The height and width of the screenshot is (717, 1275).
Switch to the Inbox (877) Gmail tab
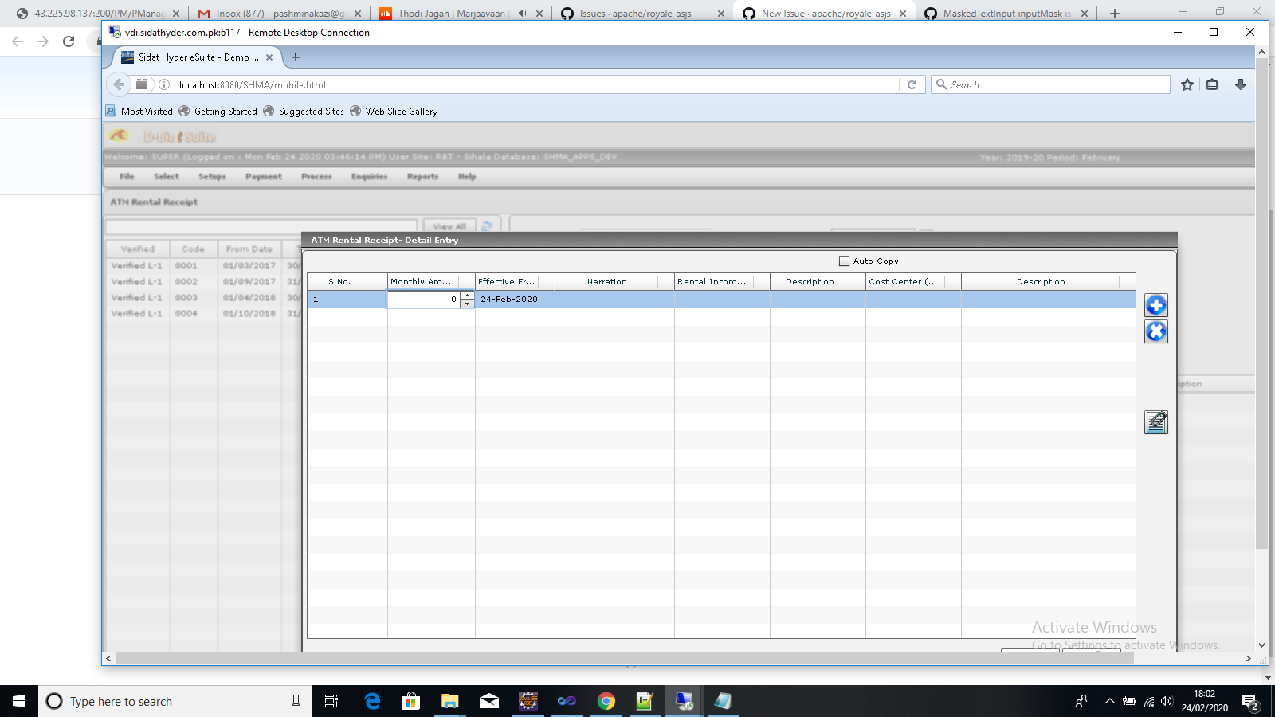click(x=279, y=14)
